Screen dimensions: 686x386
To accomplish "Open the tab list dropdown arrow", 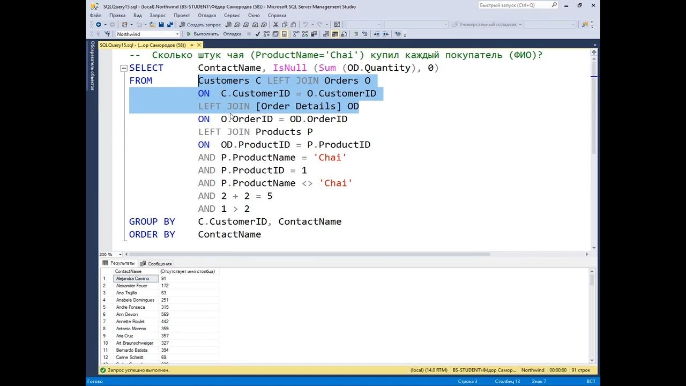I will pos(594,46).
